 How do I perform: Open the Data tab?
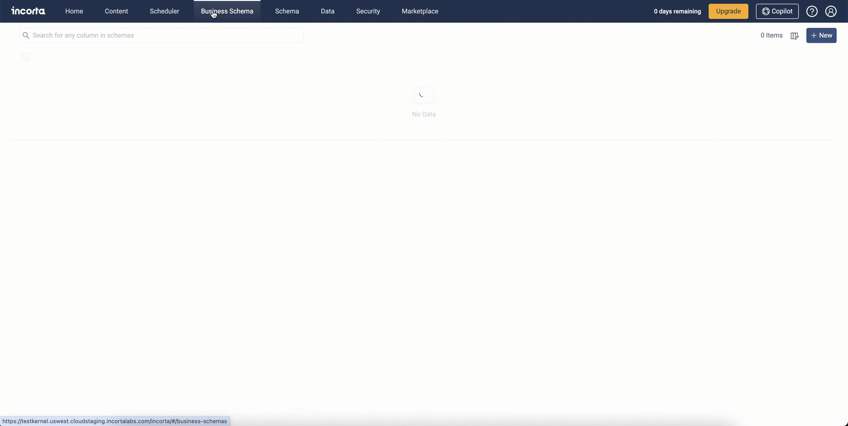(327, 11)
